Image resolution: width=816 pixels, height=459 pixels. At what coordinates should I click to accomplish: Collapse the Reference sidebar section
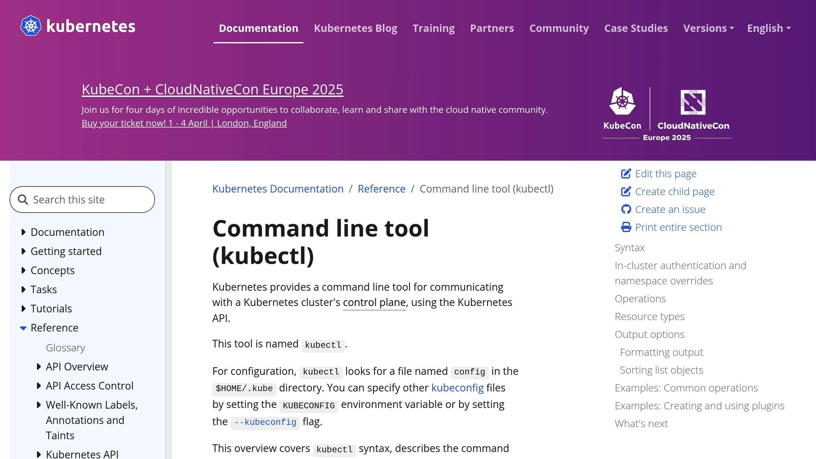22,328
